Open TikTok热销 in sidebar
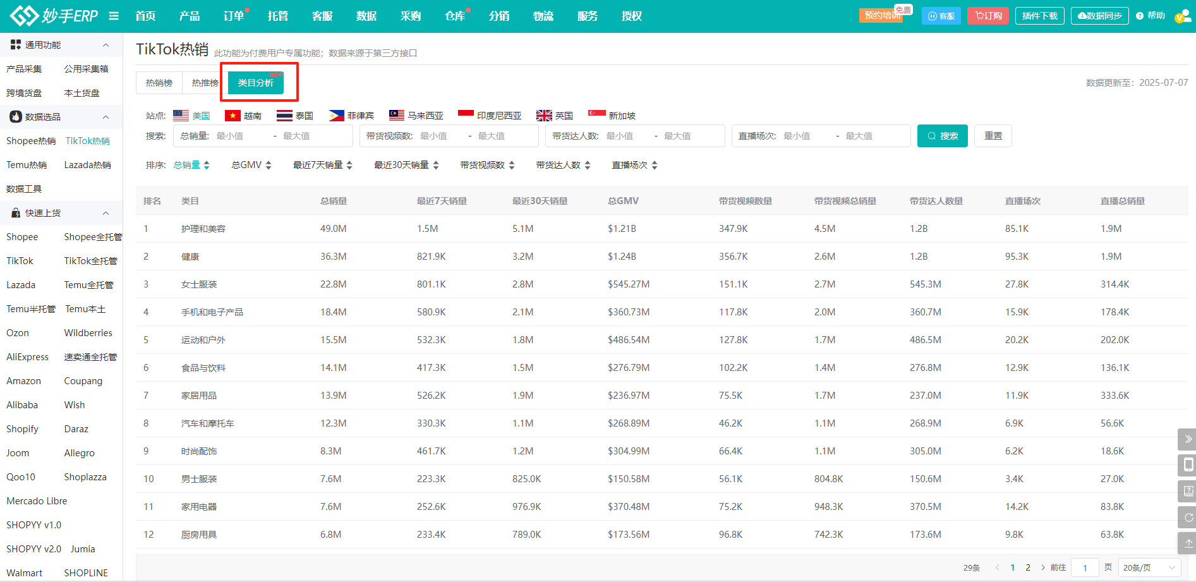This screenshot has height=582, width=1196. coord(88,141)
